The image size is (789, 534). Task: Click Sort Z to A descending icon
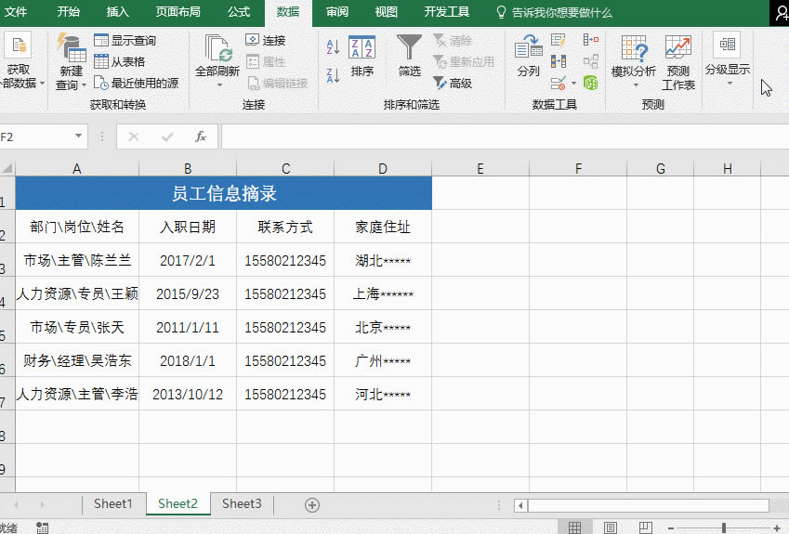(334, 73)
